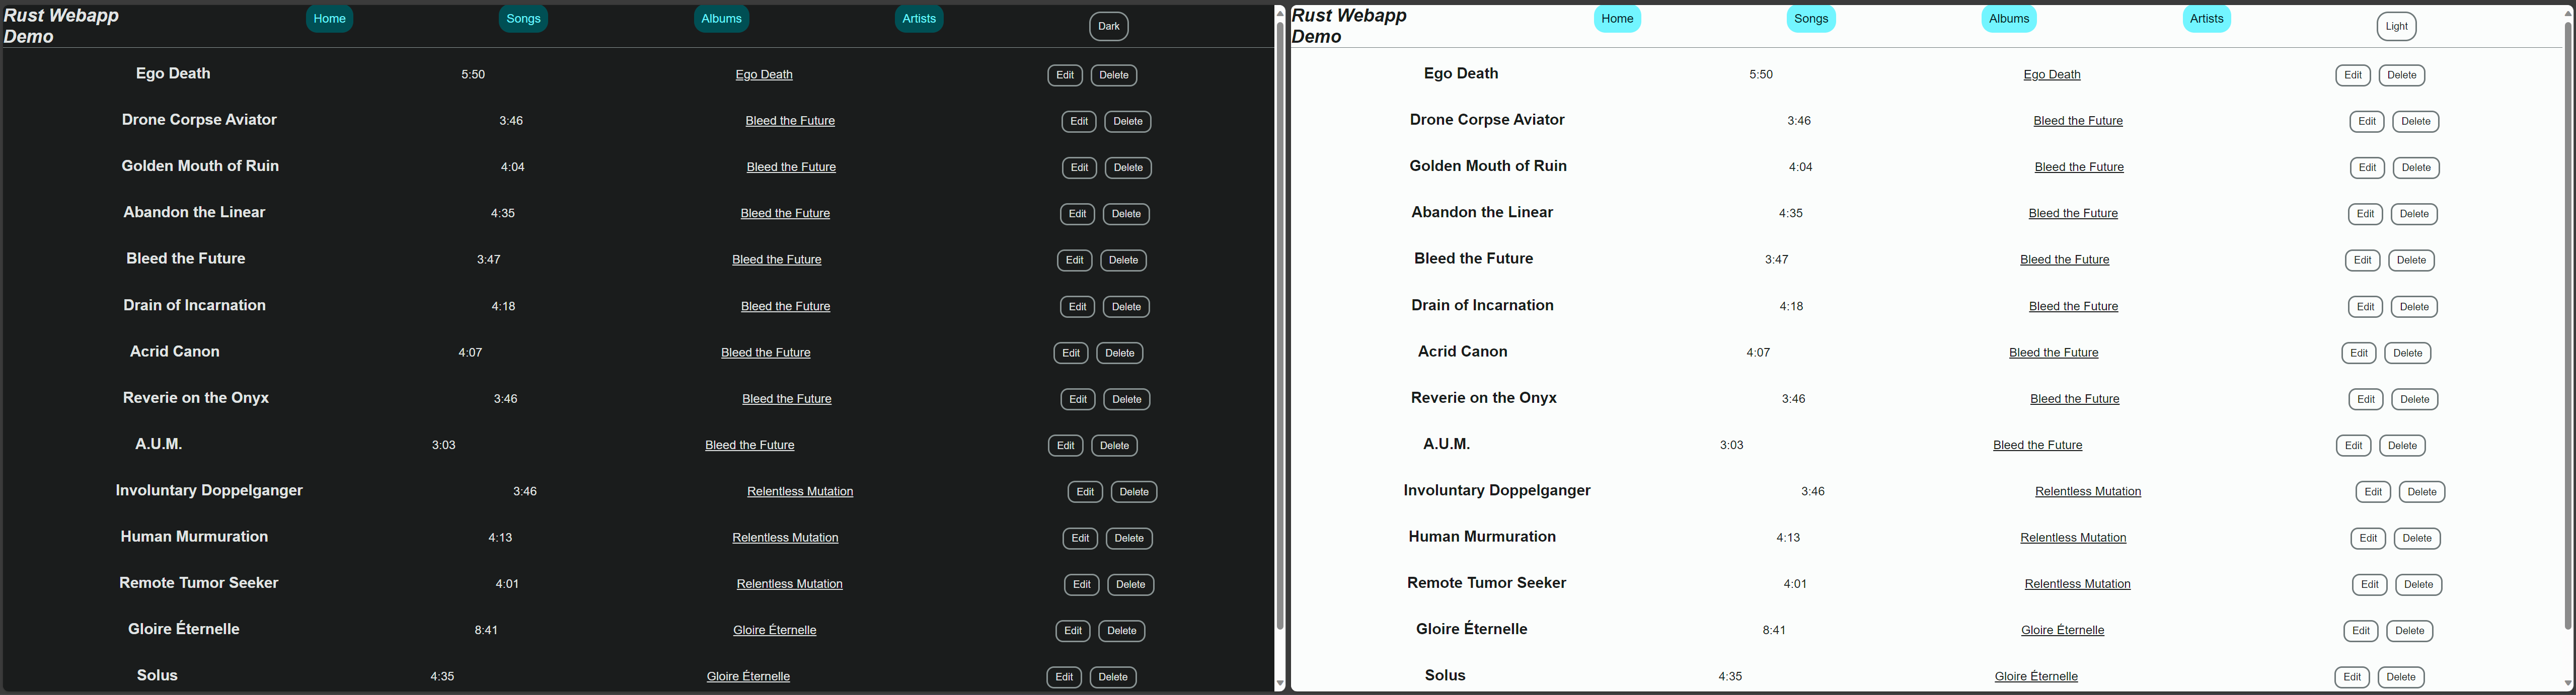Toggle the Dark theme button in left pane

(x=1108, y=27)
